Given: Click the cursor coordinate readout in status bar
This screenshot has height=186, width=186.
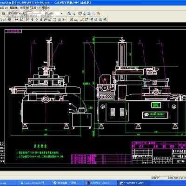Looking at the screenshot, I should [177, 178].
